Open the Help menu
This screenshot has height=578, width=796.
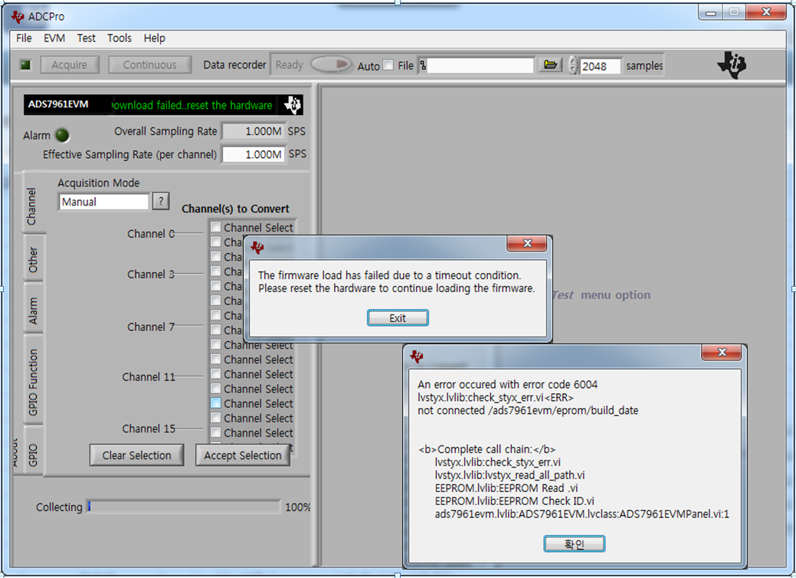pyautogui.click(x=154, y=38)
